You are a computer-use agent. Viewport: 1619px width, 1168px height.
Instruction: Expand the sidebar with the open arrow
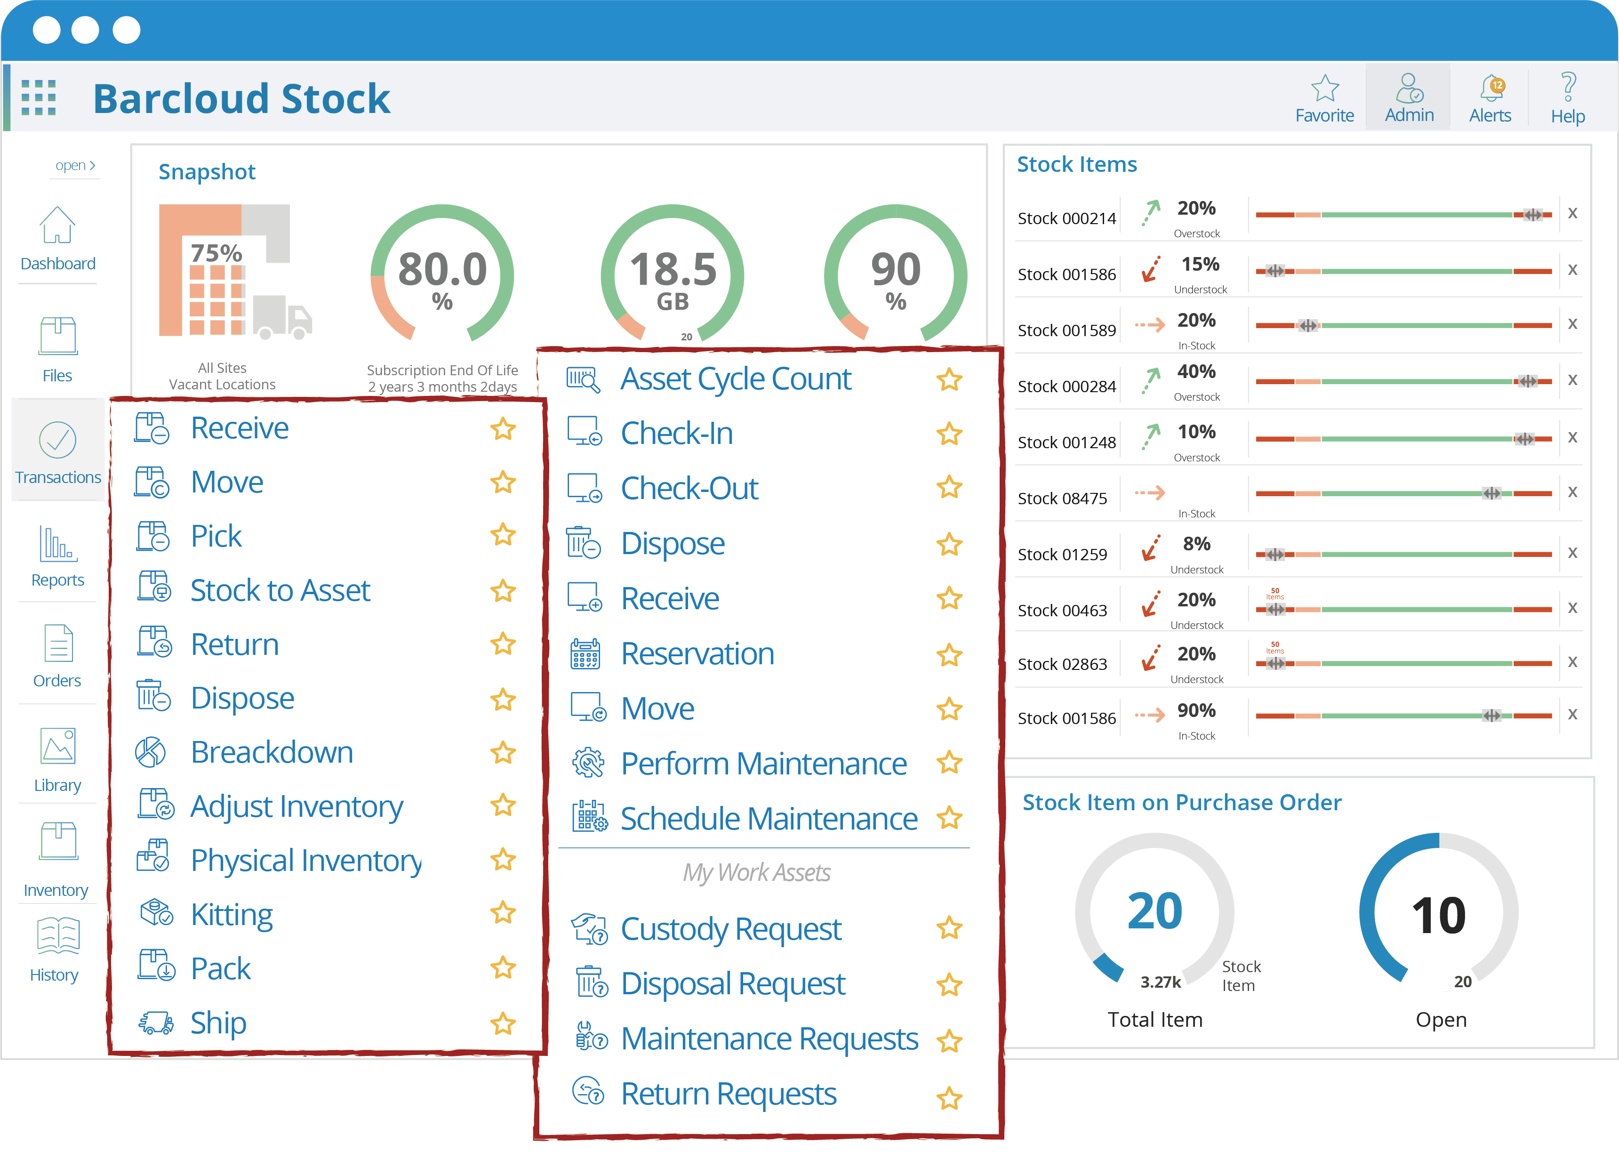75,166
